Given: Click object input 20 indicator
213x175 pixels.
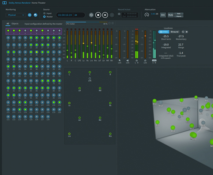Looking at the screenshot, I should coord(59,38).
